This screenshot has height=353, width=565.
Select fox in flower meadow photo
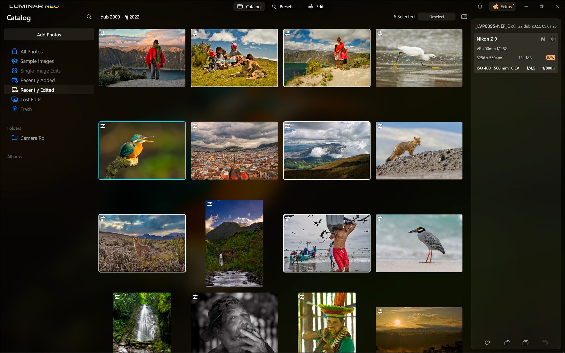pos(142,243)
